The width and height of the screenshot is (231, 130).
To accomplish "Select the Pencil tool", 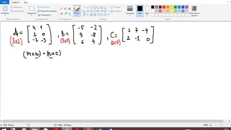I will [x=61, y=9].
